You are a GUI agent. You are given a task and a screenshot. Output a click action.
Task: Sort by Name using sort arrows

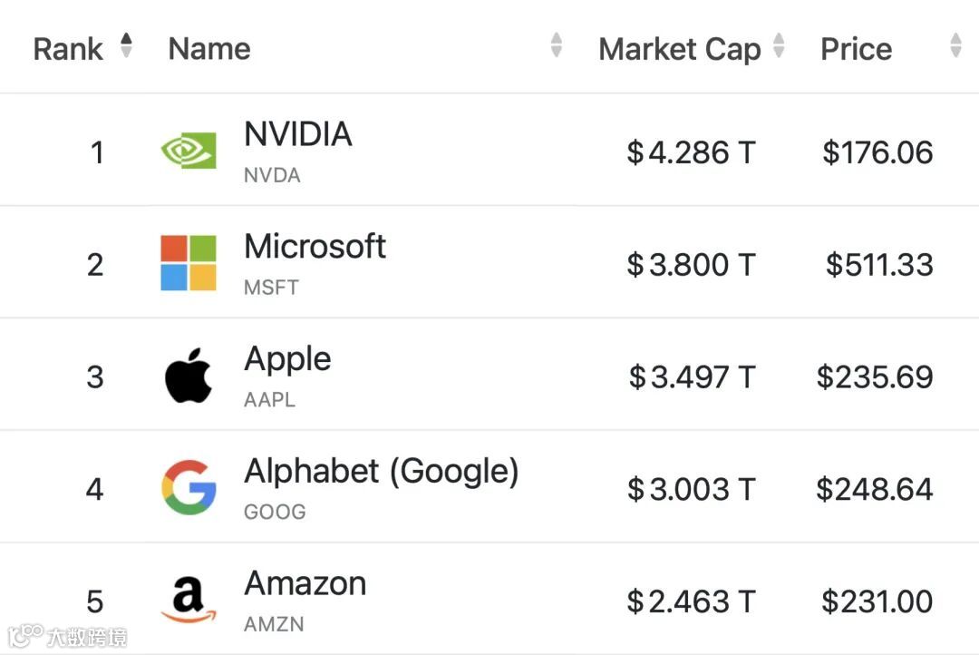(556, 46)
